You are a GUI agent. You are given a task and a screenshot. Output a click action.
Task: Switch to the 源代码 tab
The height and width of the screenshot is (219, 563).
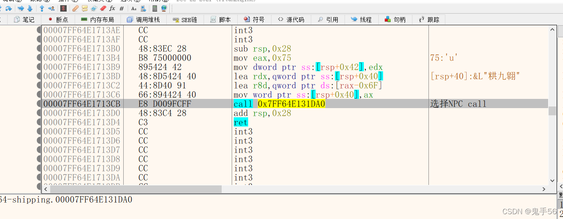pyautogui.click(x=291, y=19)
